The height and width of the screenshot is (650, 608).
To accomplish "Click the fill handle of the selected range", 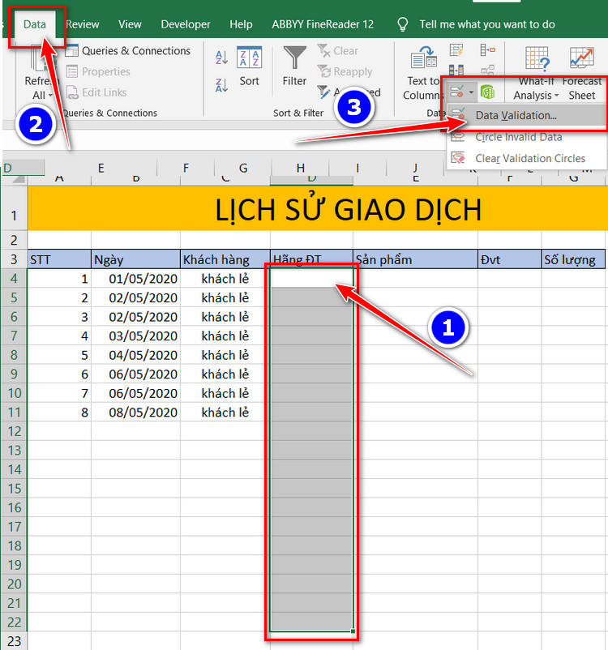I will (x=353, y=631).
